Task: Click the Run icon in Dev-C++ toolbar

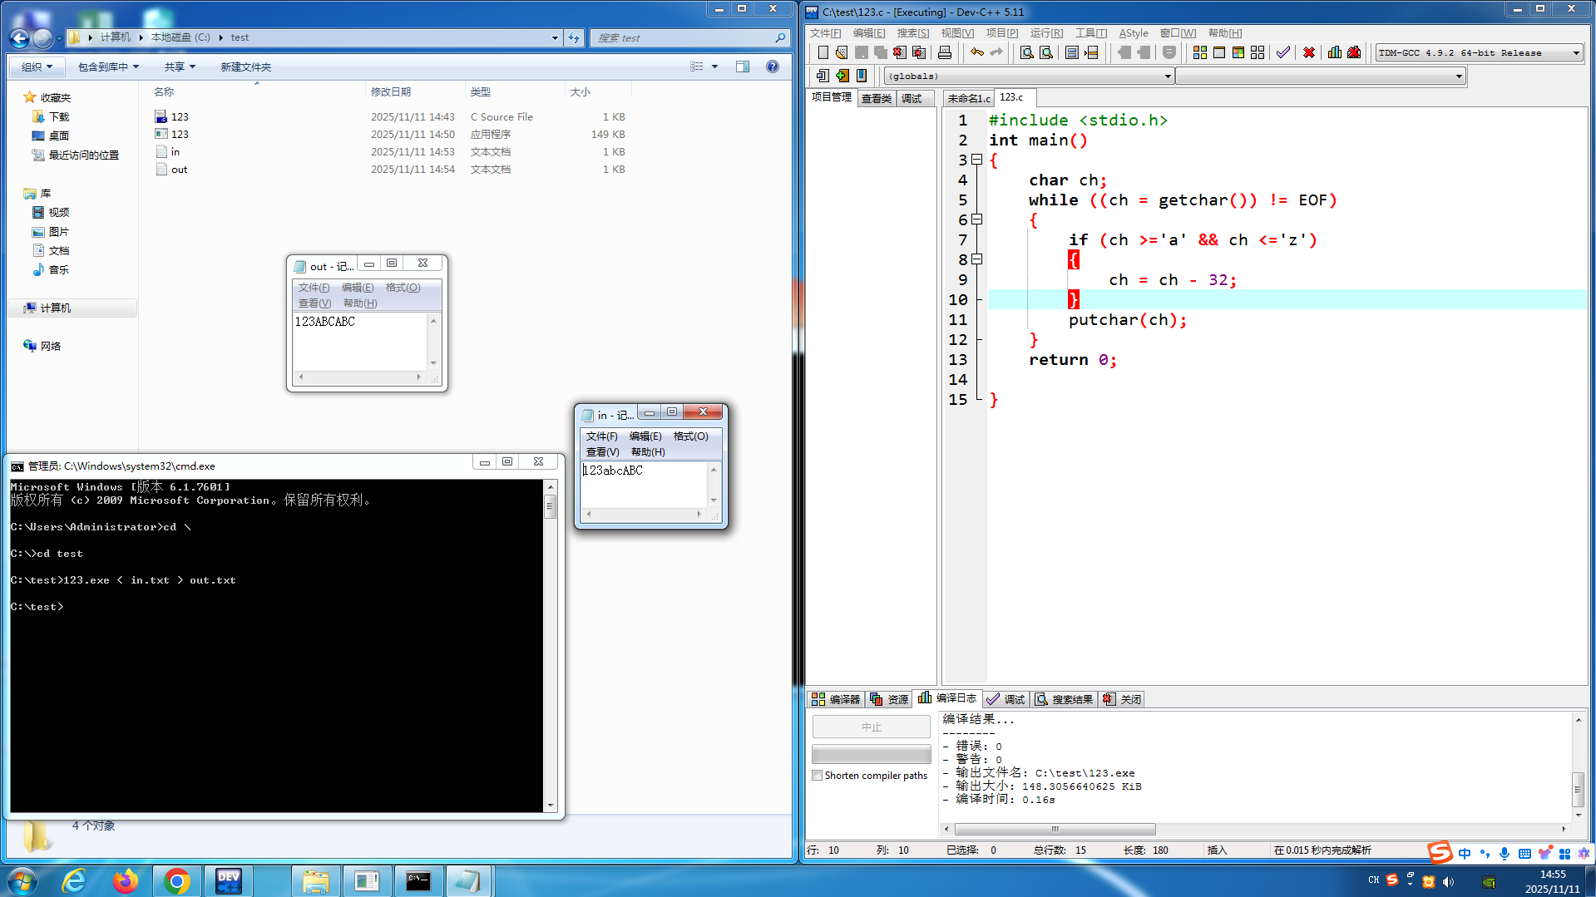Action: 1219,52
